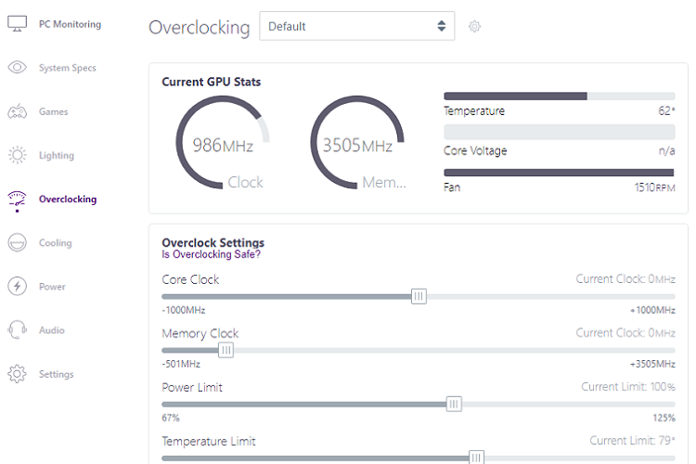Click the Power lightning bolt icon
Screen dimensions: 696x464
tap(17, 287)
